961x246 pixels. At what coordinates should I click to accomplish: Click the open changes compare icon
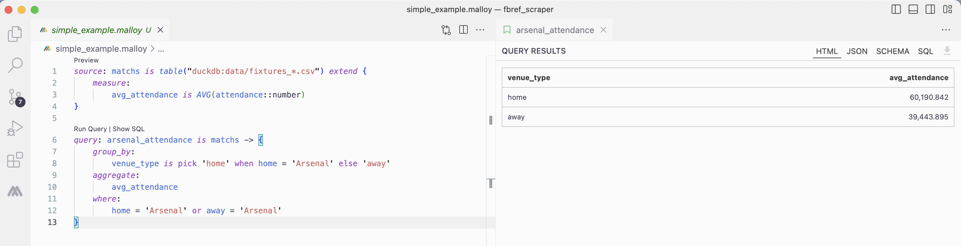[446, 30]
